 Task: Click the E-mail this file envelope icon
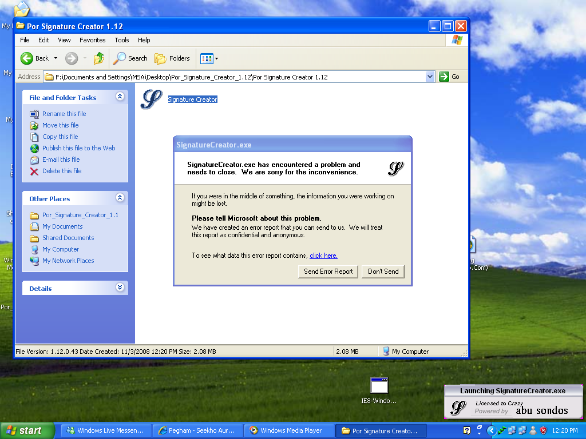34,160
